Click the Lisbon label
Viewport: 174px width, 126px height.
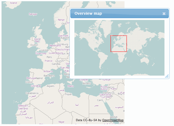(x=29, y=82)
